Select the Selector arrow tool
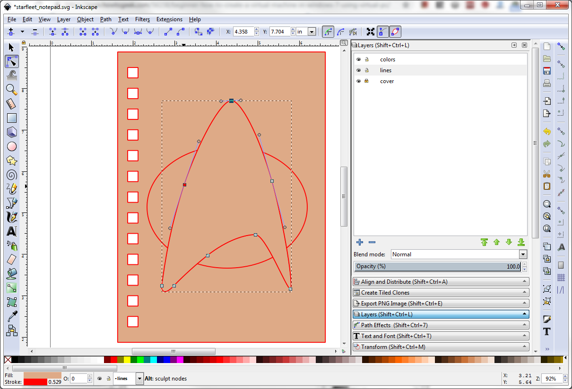Image resolution: width=572 pixels, height=389 pixels. point(12,47)
